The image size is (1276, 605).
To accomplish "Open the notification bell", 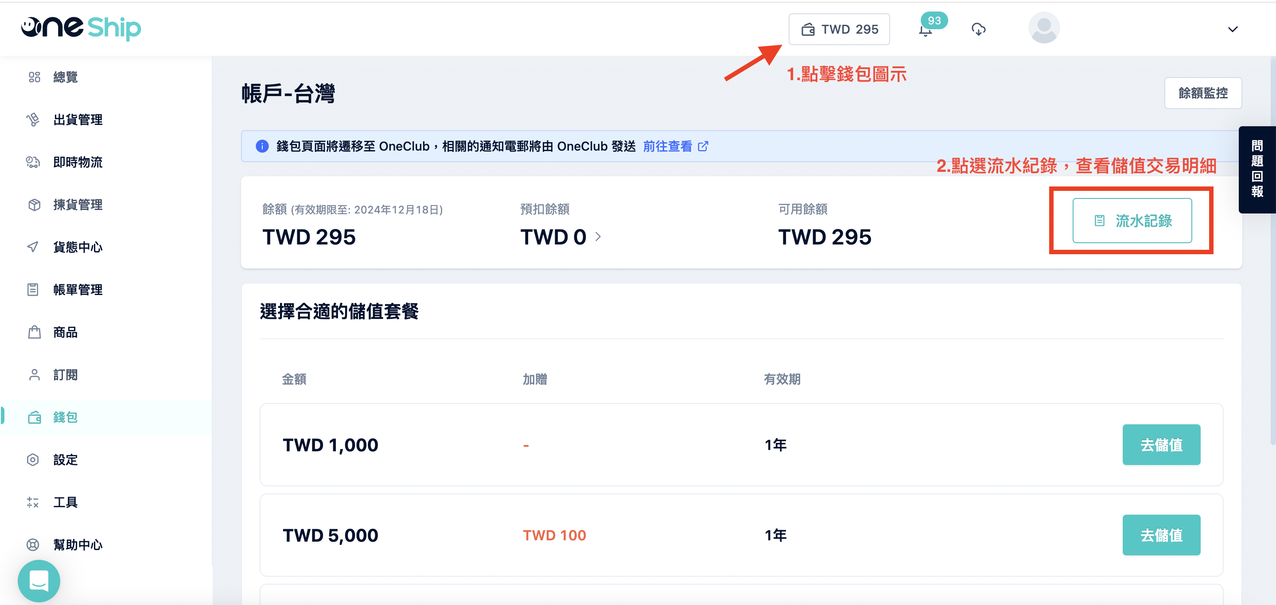I will (925, 31).
